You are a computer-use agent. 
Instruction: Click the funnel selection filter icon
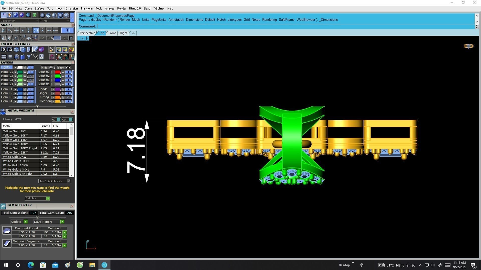[29, 57]
